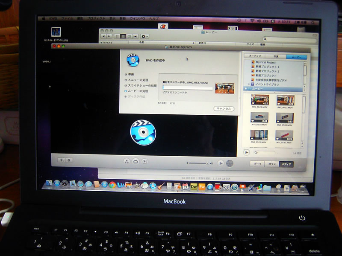Image resolution: width=342 pixels, height=256 pixels.
Task: Collapse the ムービー folder disclosure triangle
Action: (246, 89)
